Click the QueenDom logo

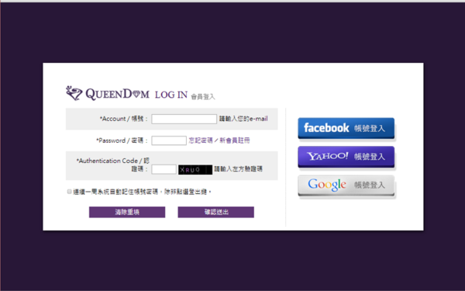point(108,94)
